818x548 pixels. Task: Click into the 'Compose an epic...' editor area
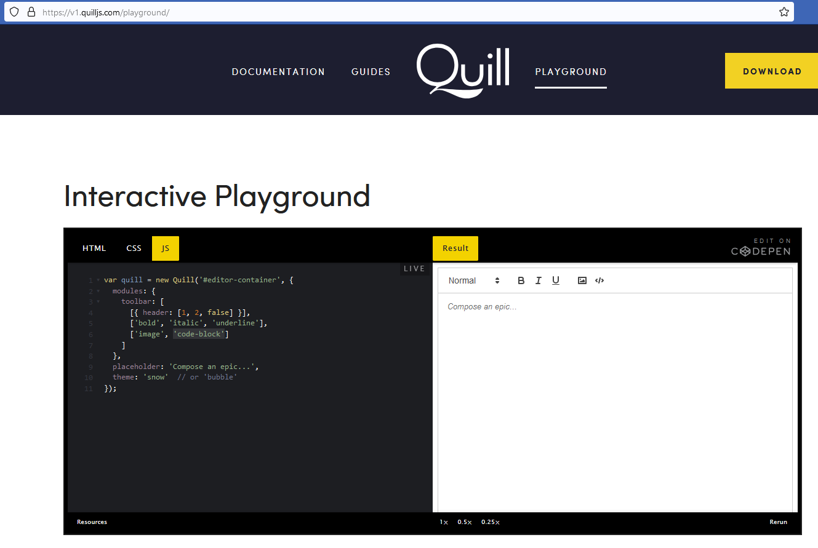click(x=615, y=402)
